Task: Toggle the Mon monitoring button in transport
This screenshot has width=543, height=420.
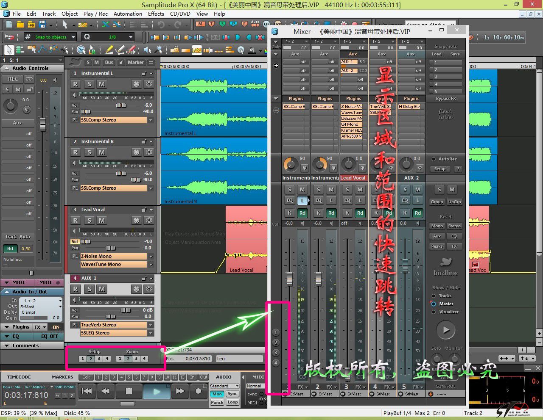Action: click(217, 394)
